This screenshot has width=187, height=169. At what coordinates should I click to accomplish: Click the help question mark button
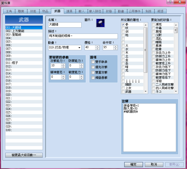coord(170,2)
